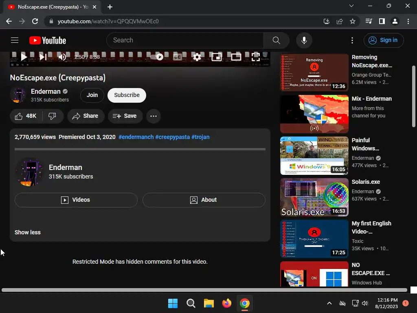This screenshot has width=417, height=313.
Task: Open the #creepypasta hashtag link
Action: pyautogui.click(x=173, y=137)
